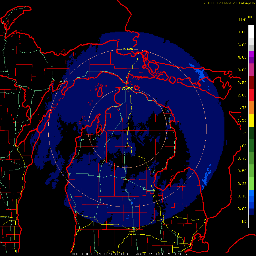Select the 0.50 legend value
The image size is (256, 256).
(x=242, y=171)
